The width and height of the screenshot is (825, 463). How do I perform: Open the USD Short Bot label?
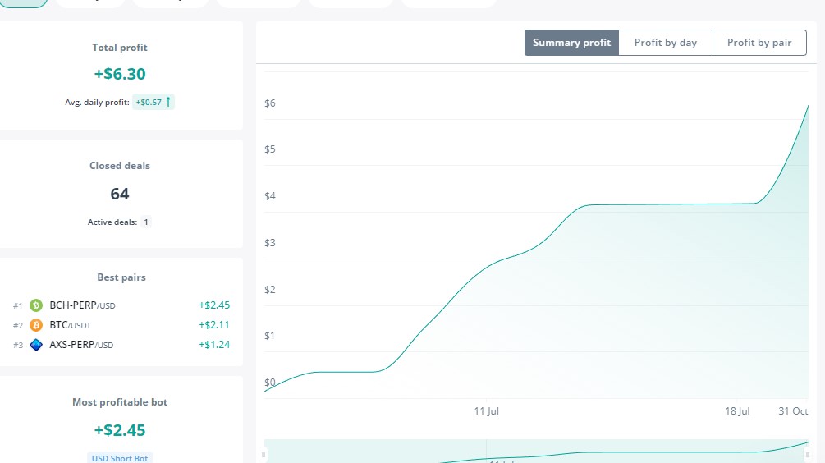tap(119, 458)
